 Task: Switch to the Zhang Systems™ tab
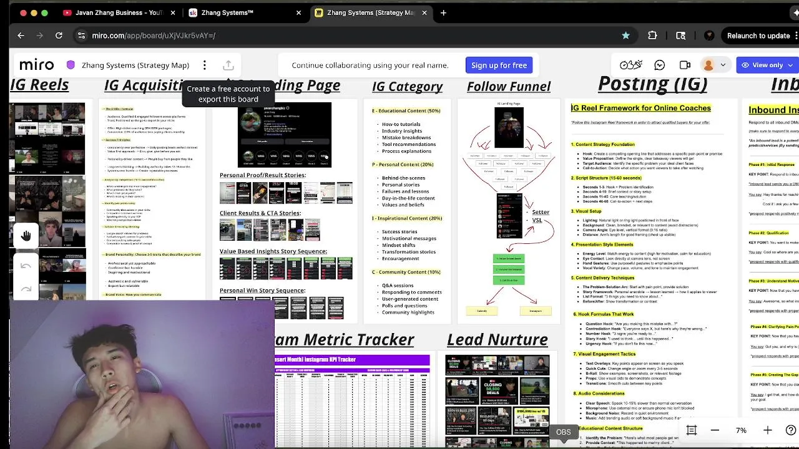click(228, 12)
